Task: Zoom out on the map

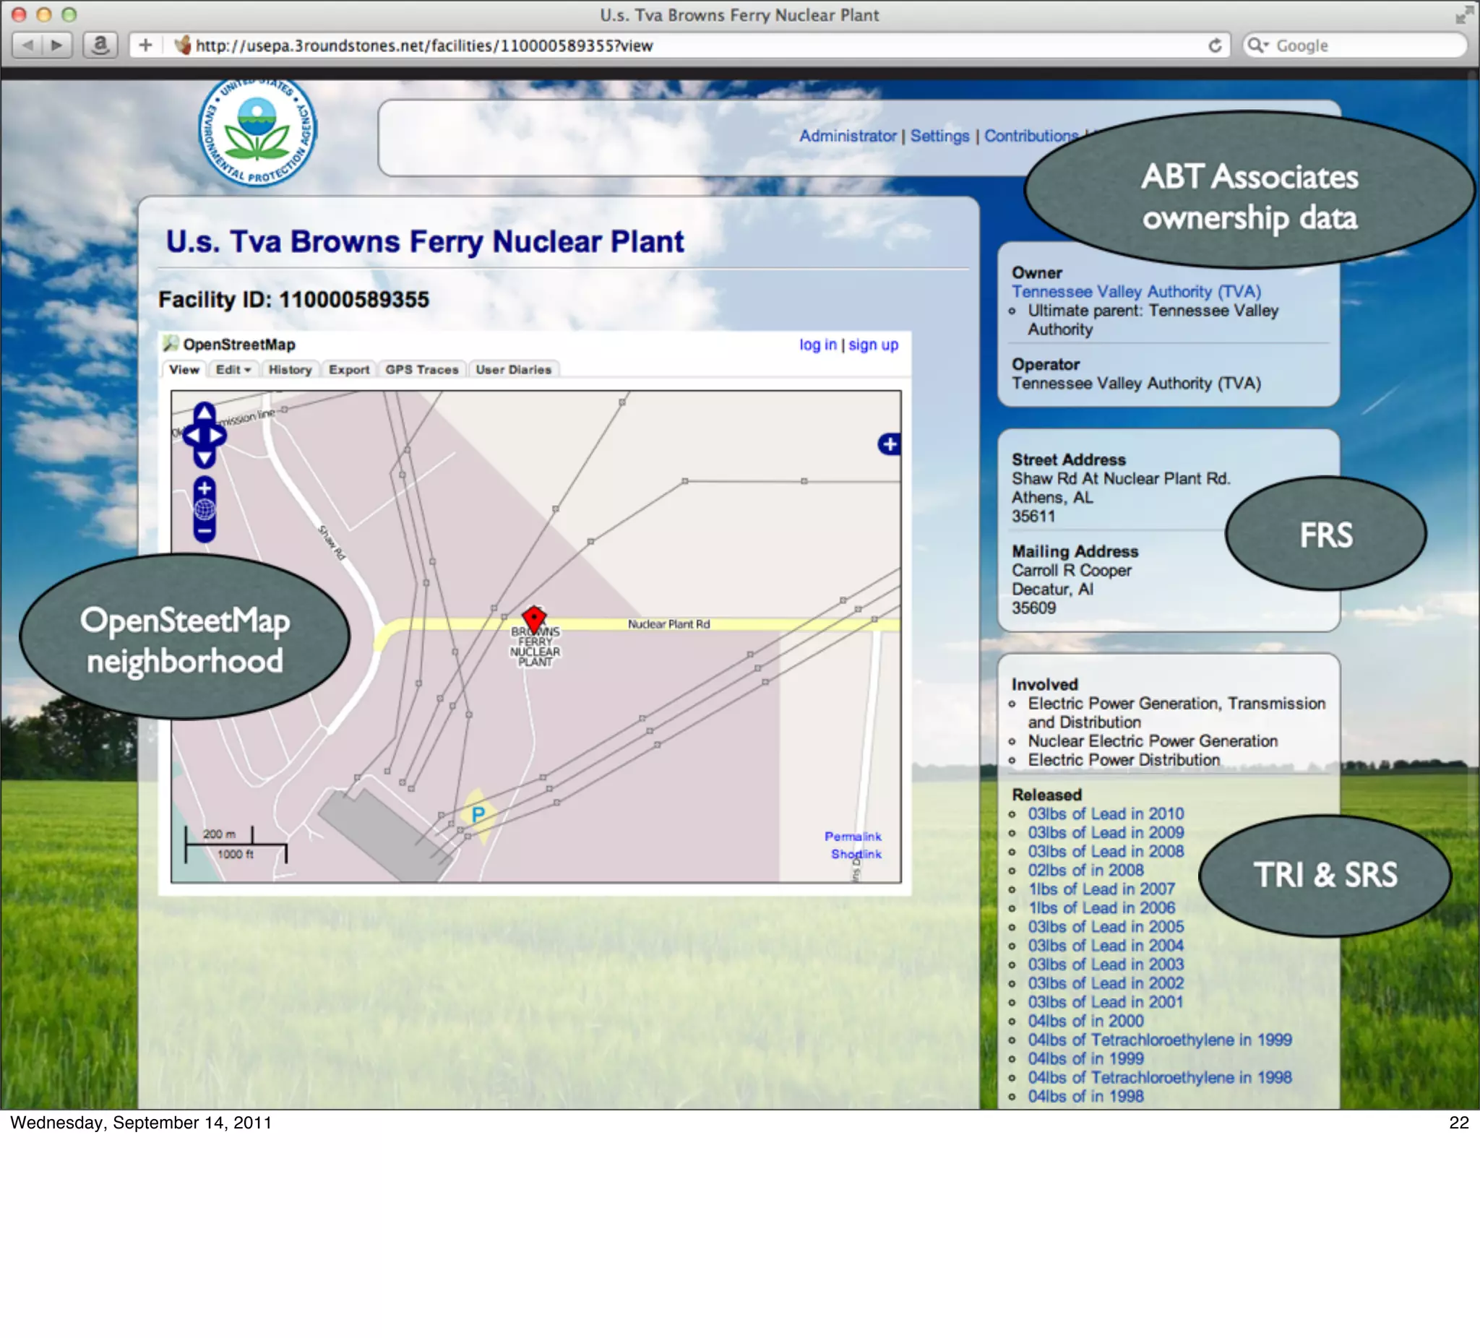Action: point(204,531)
